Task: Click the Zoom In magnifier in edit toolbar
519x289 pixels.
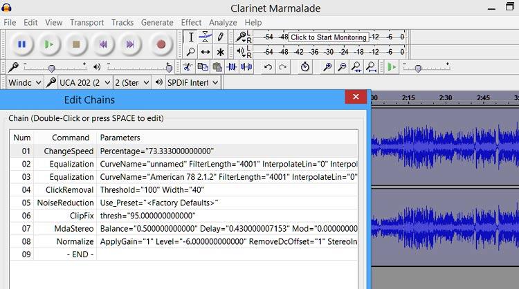Action: point(328,67)
